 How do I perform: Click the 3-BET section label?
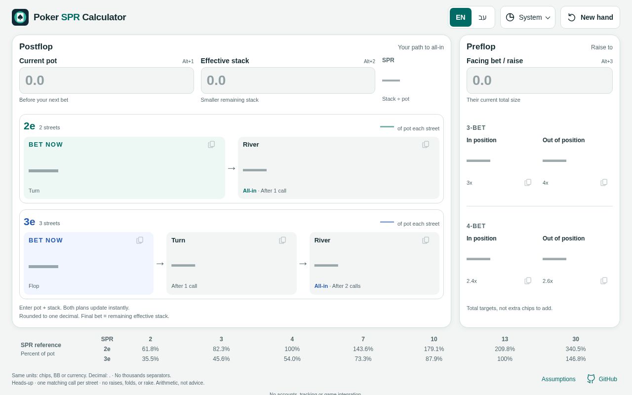point(476,128)
